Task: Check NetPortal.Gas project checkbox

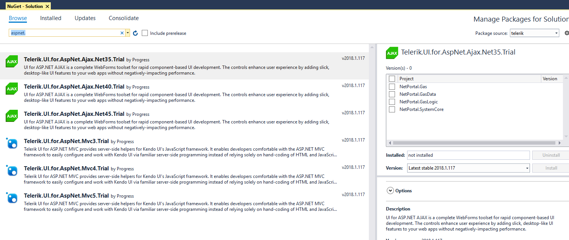Action: pyautogui.click(x=392, y=87)
